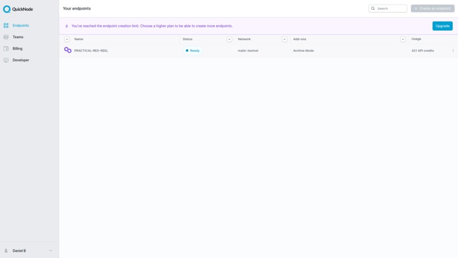Click the Billing wallet icon

[x=6, y=48]
